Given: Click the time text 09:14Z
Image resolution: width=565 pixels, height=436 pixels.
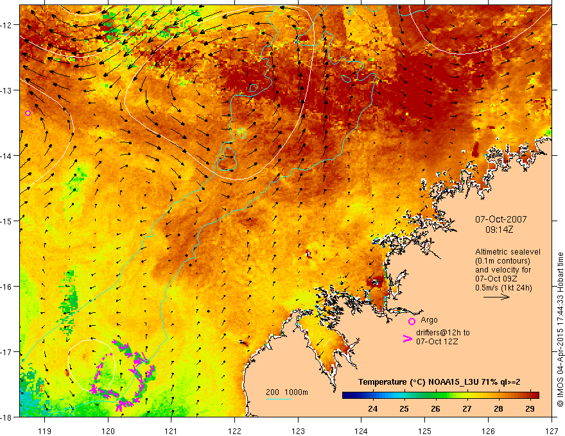Looking at the screenshot, I should (x=499, y=229).
